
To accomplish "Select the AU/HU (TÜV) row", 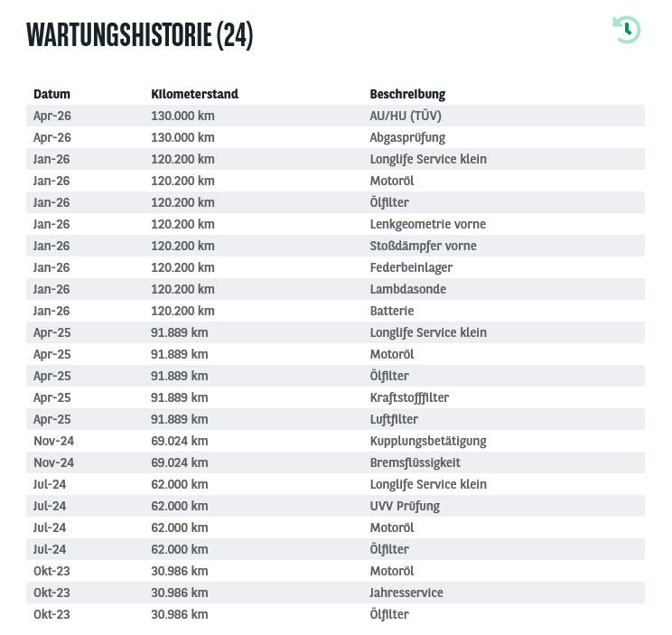I will 336,116.
